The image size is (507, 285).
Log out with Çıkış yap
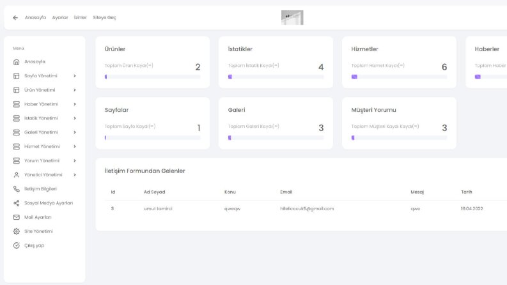pyautogui.click(x=35, y=245)
